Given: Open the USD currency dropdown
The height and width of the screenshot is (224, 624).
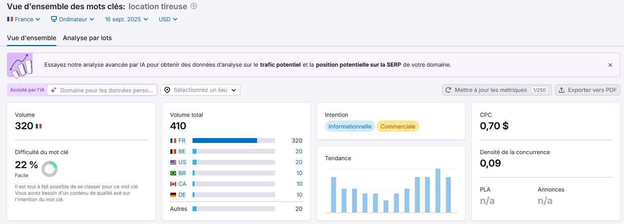Looking at the screenshot, I should click(168, 19).
